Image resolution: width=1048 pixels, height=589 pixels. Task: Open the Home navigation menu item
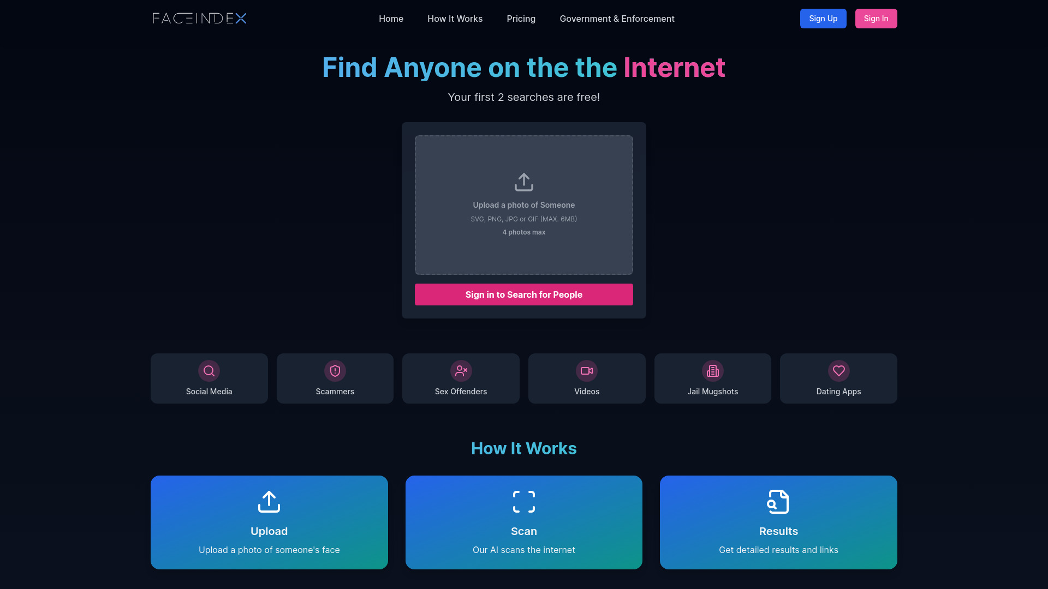pyautogui.click(x=391, y=18)
